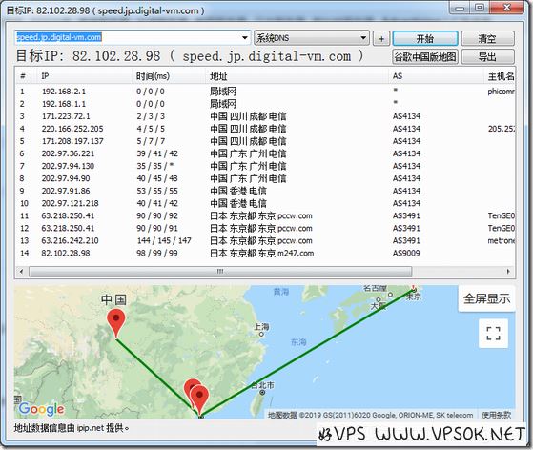Select hop 8 IP 202.97.94.90
Image resolution: width=533 pixels, height=450 pixels.
tap(66, 178)
